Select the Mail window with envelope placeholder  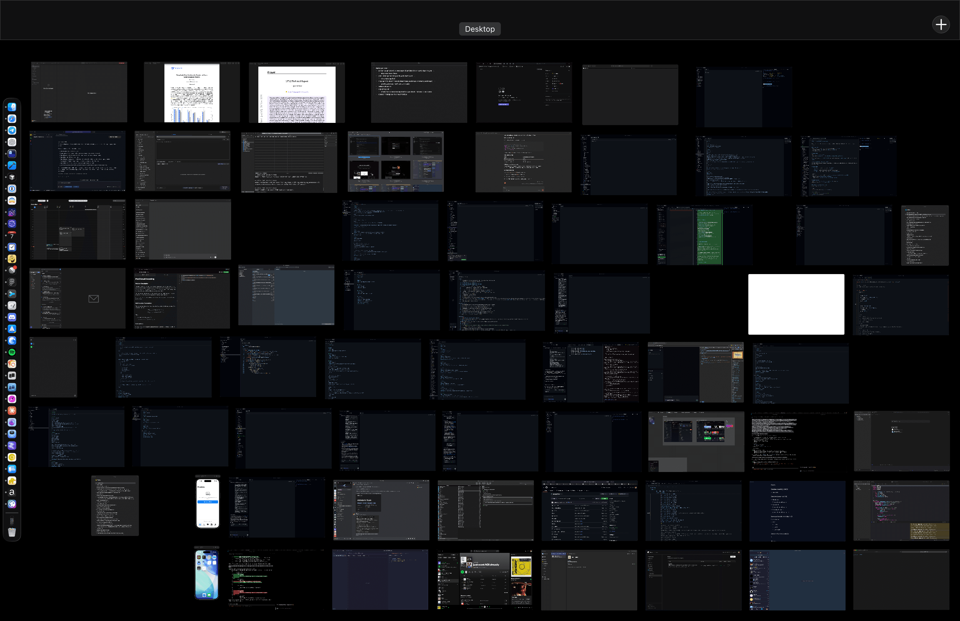tap(77, 299)
